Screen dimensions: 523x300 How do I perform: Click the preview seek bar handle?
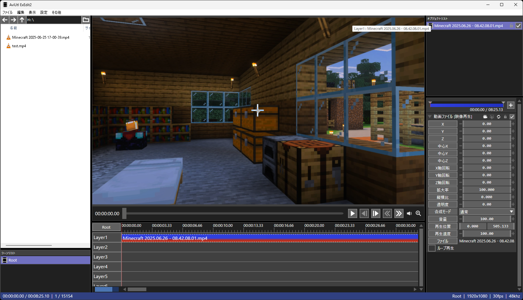point(124,213)
